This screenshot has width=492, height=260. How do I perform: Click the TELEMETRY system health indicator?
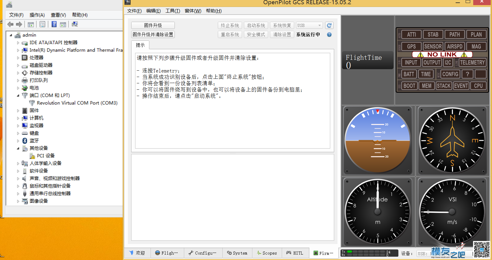(472, 63)
